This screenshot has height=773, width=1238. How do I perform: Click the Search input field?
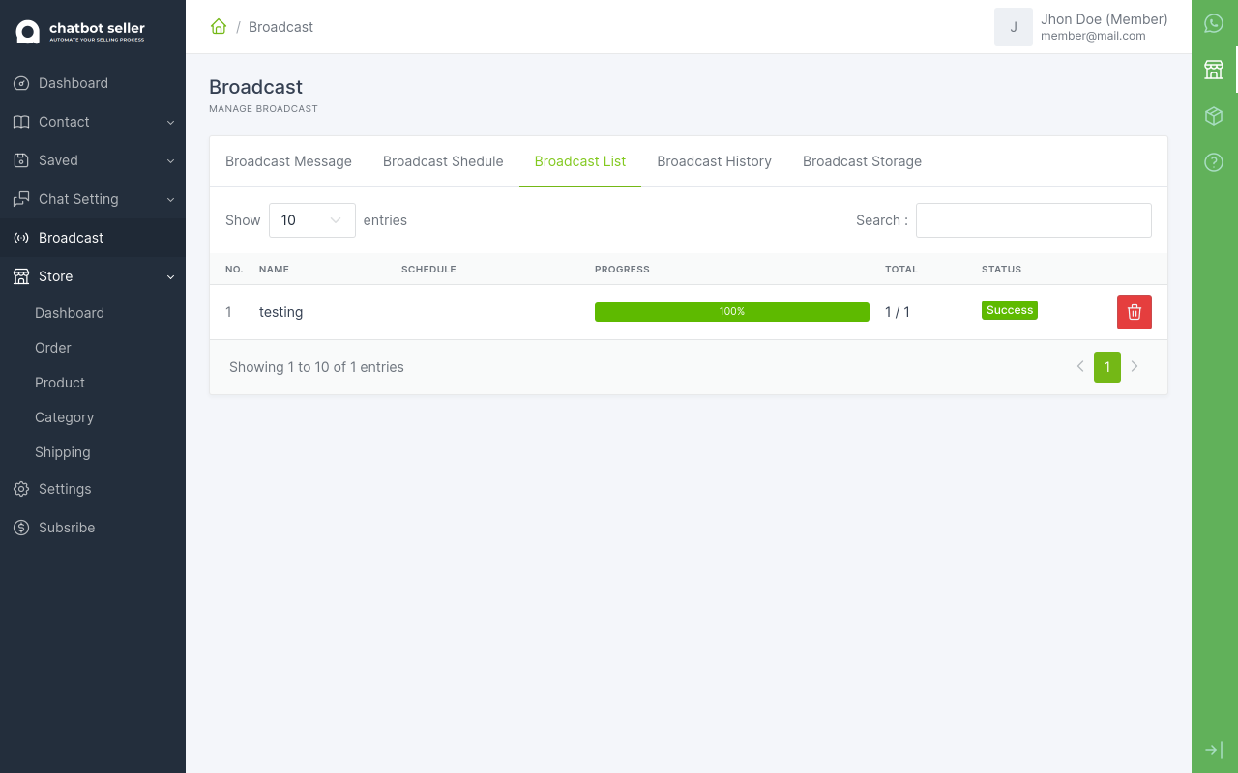tap(1034, 220)
